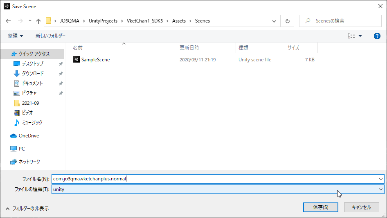The width and height of the screenshot is (387, 218).
Task: Select UnityProjects in the breadcrumb path
Action: click(x=103, y=21)
